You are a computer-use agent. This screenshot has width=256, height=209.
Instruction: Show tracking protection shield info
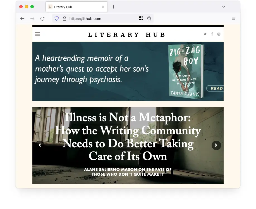pyautogui.click(x=57, y=19)
